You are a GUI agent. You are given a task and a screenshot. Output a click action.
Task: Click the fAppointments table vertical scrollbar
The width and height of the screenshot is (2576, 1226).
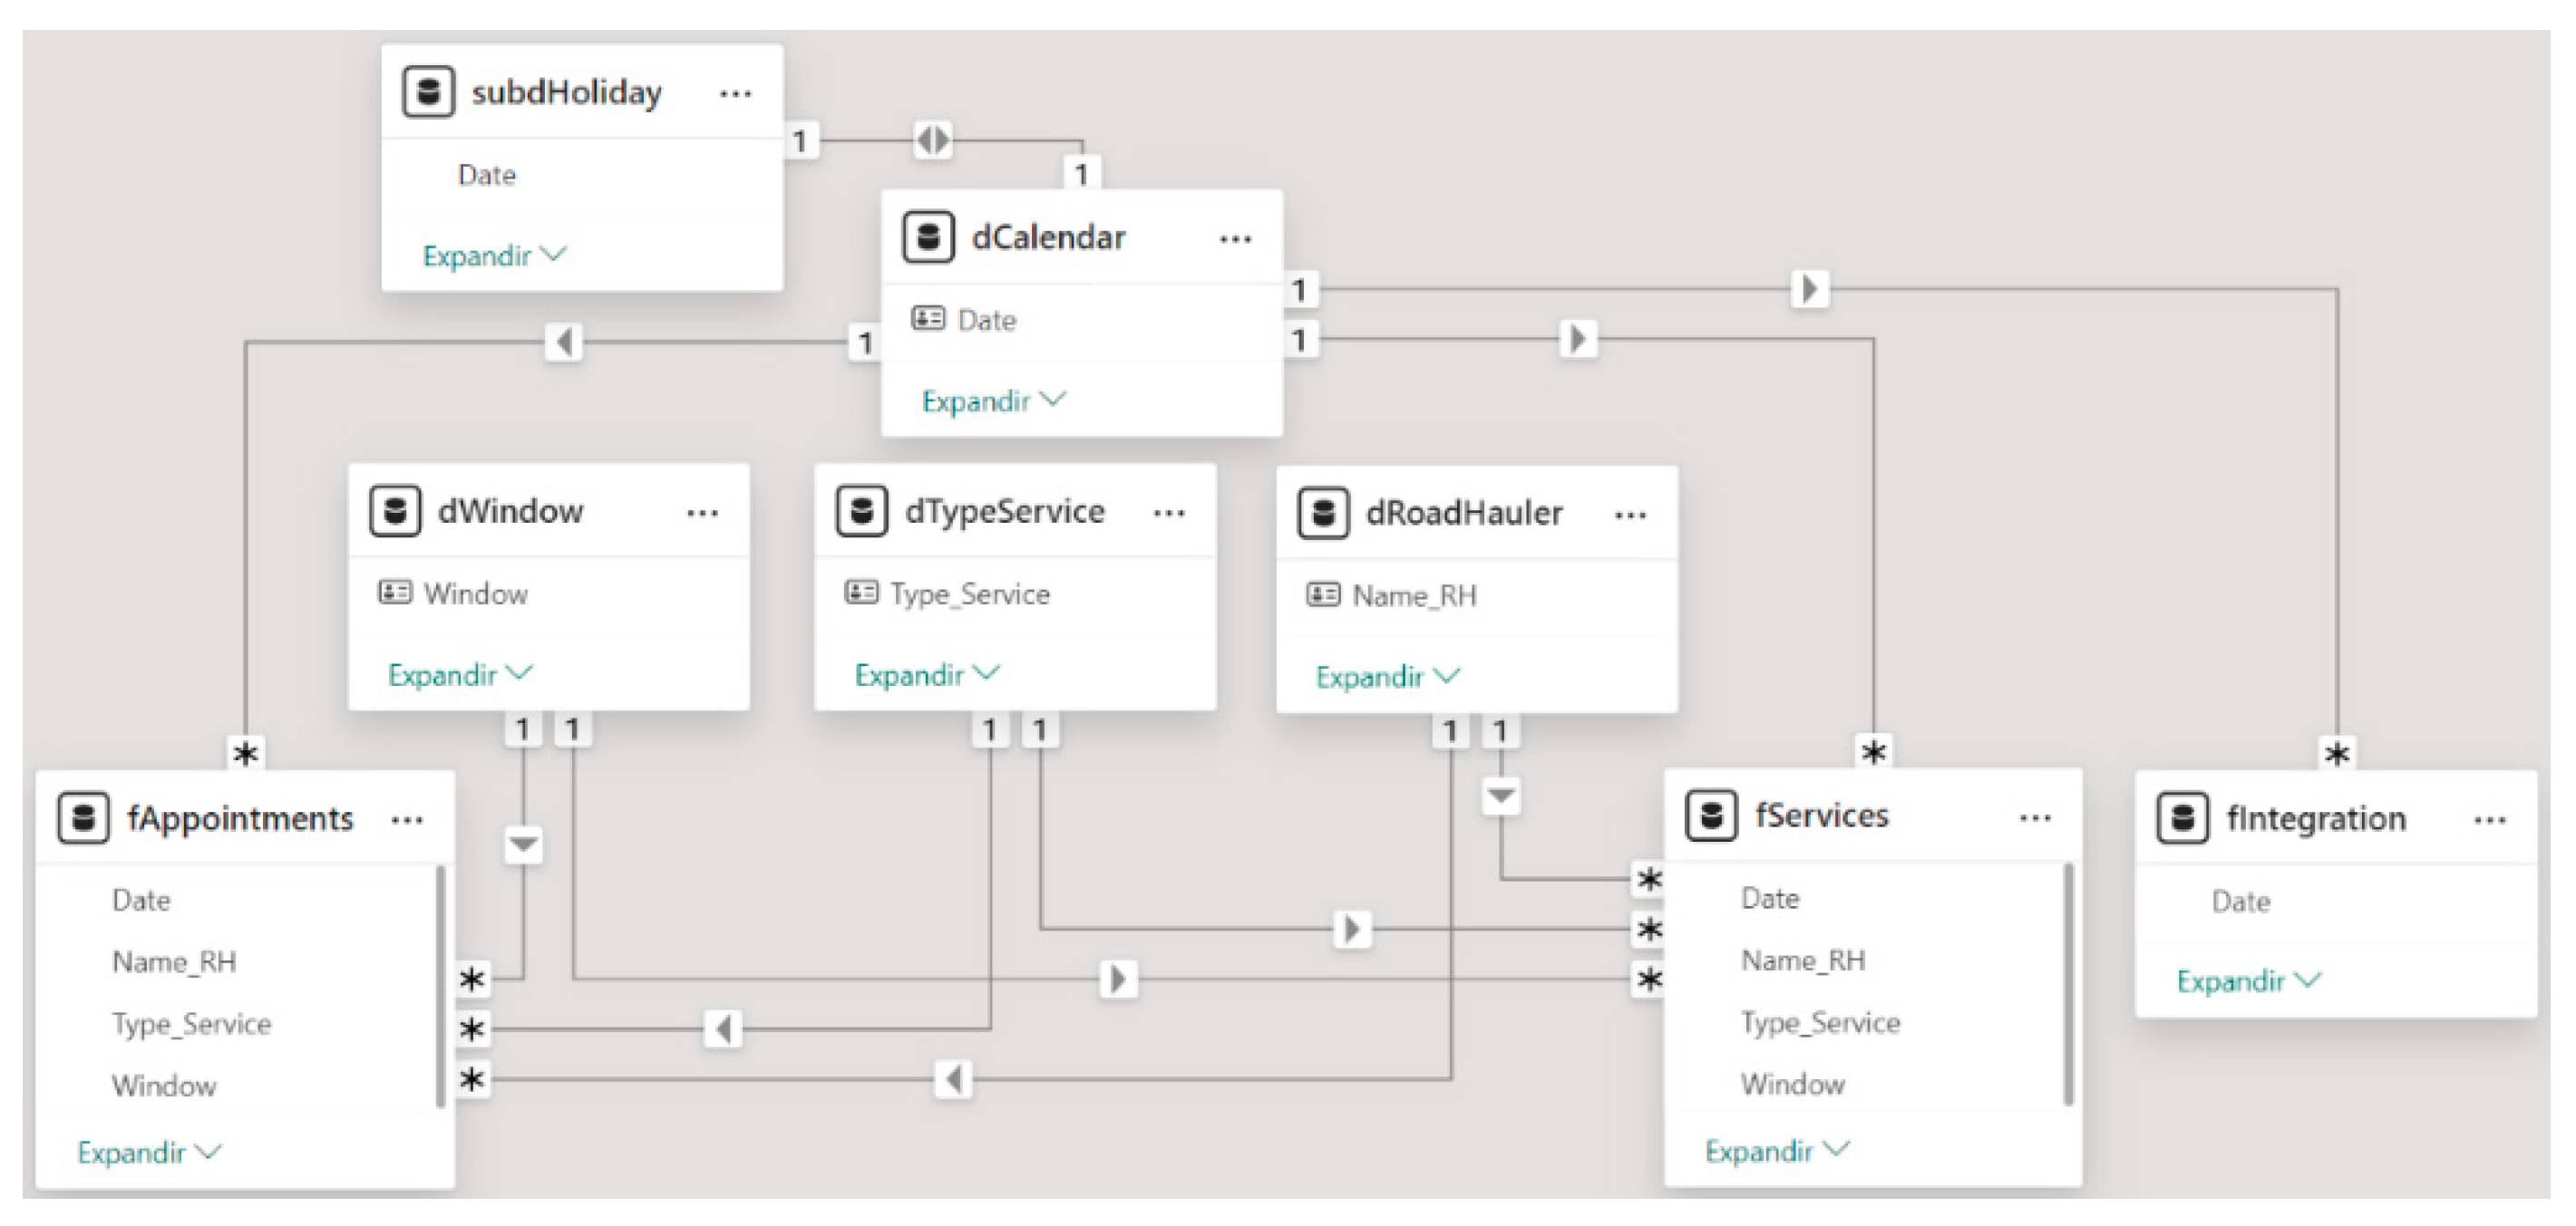439,986
